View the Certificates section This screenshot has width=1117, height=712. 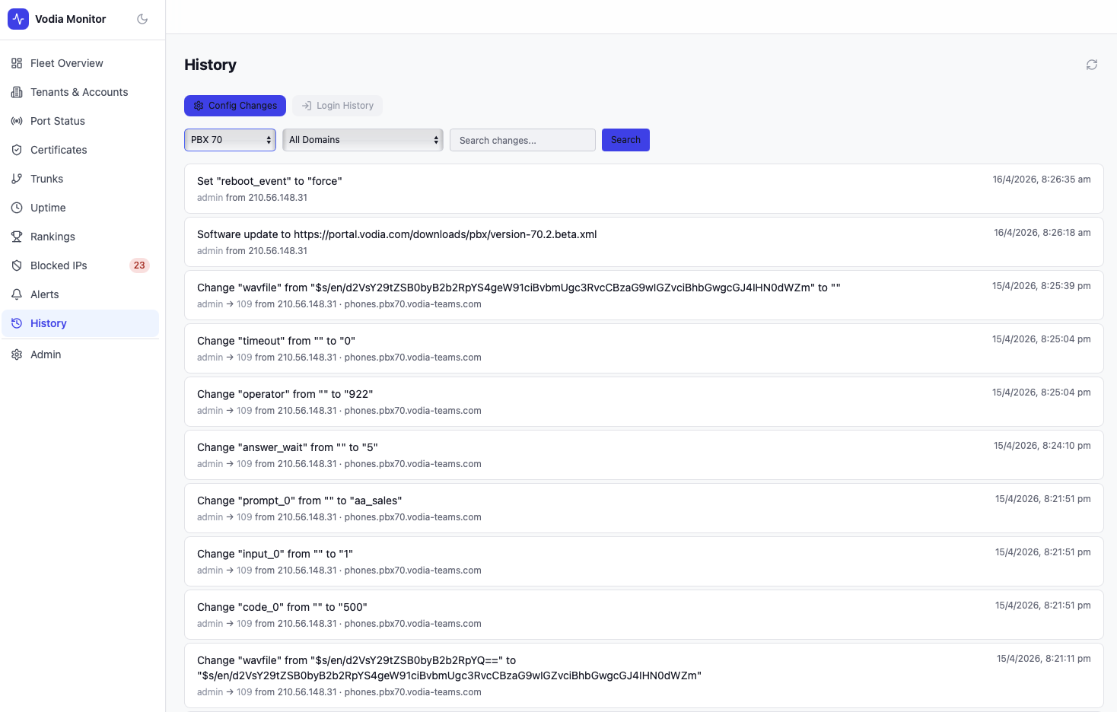point(59,150)
